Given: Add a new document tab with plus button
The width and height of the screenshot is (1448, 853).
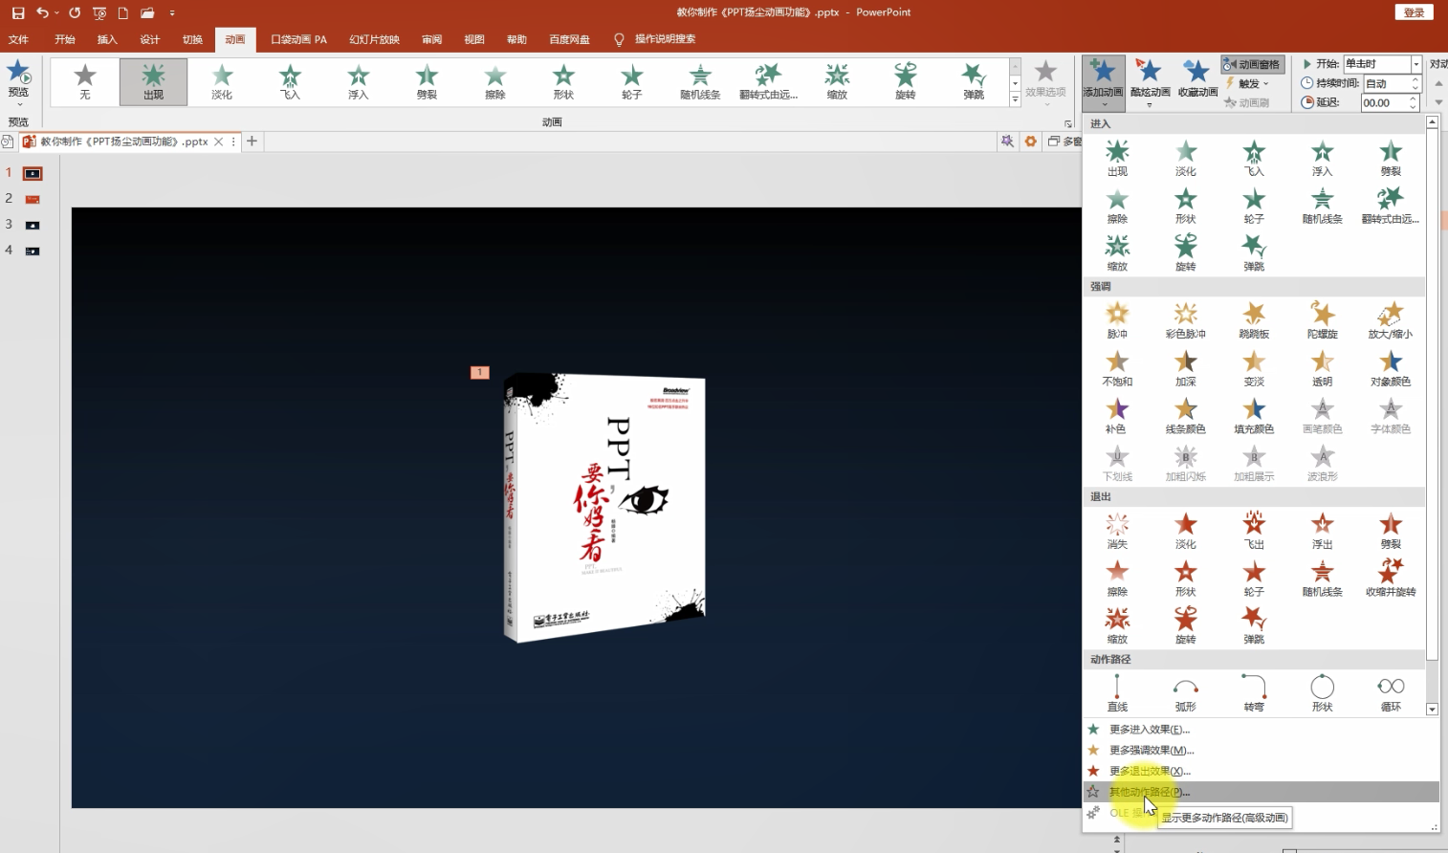Looking at the screenshot, I should 252,141.
